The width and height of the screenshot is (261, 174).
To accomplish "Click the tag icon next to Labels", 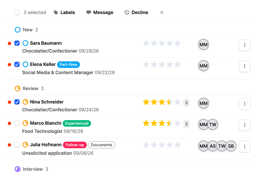I will coord(56,13).
